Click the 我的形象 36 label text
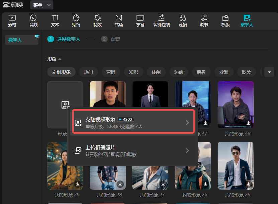The height and width of the screenshot is (204, 278). tap(238, 134)
